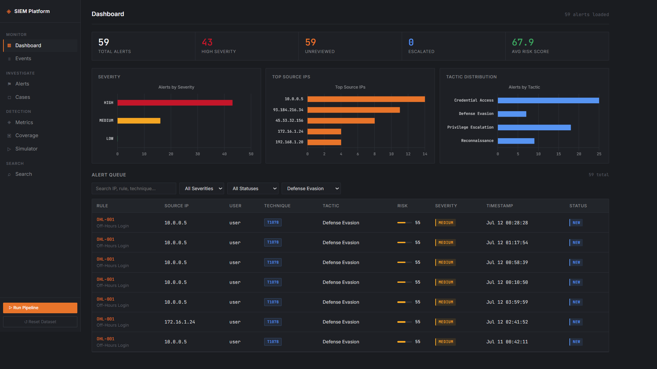Click the HIGH severity red bar
This screenshot has height=369, width=657.
[x=175, y=103]
